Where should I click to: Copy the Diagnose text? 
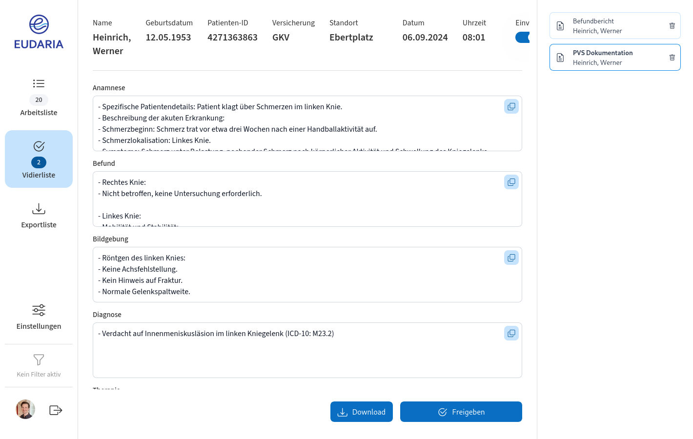coord(511,333)
